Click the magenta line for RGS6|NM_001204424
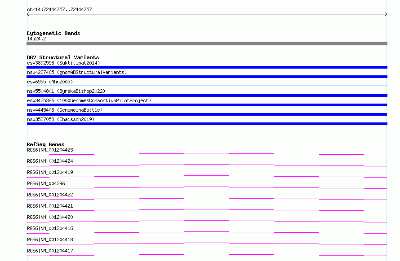 coord(207,165)
